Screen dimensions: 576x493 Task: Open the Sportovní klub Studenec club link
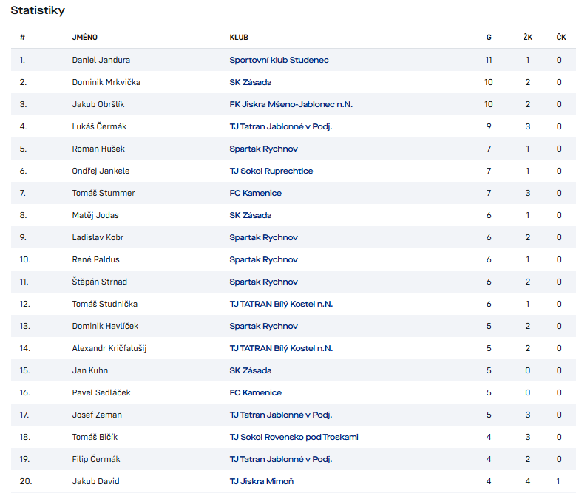click(279, 60)
